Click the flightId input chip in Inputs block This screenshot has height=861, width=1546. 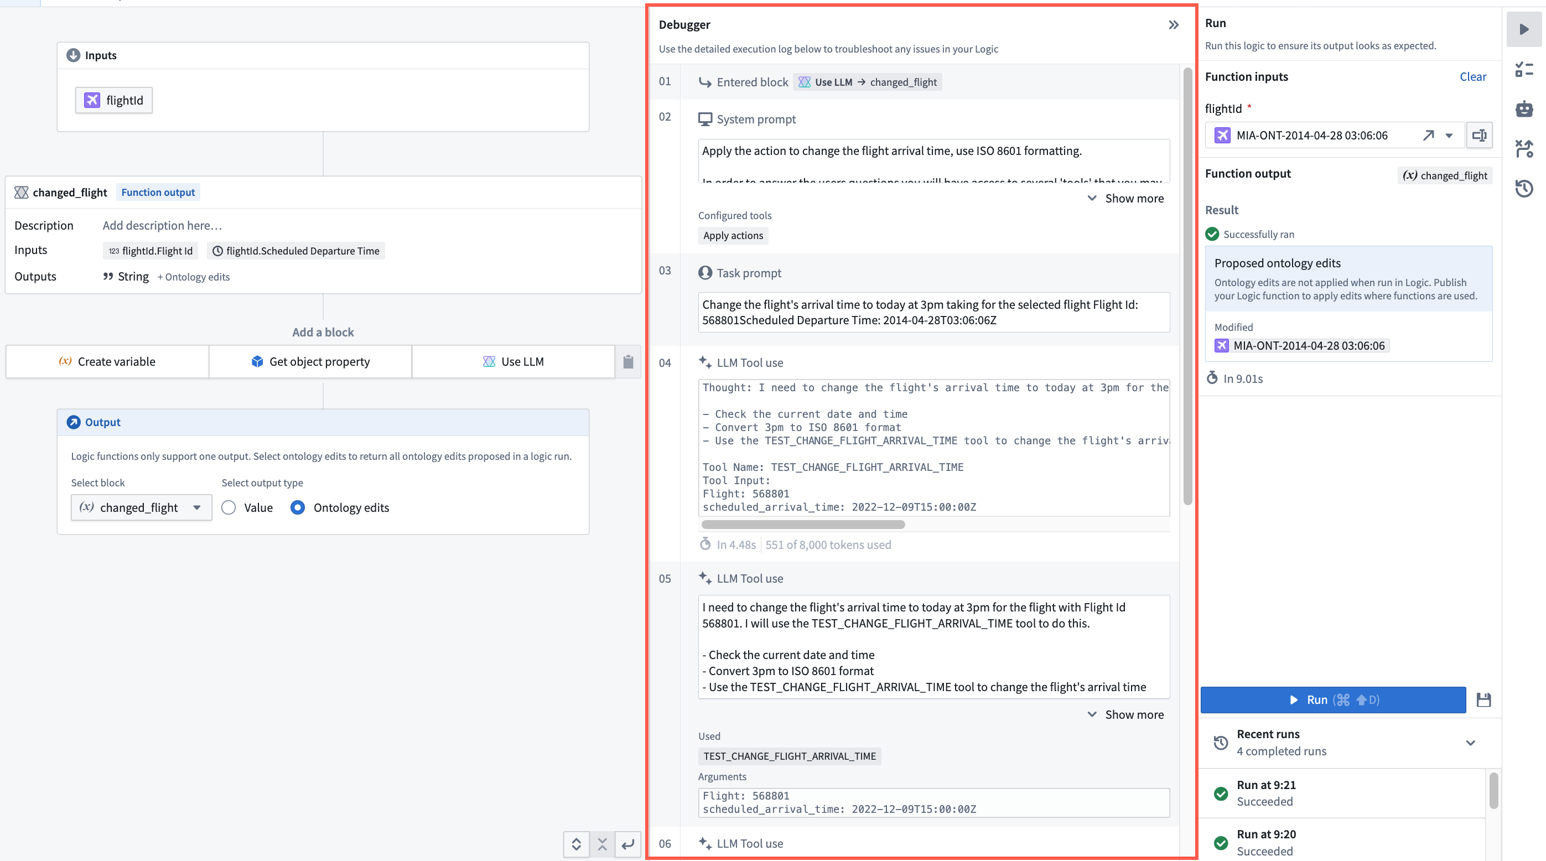(x=113, y=100)
